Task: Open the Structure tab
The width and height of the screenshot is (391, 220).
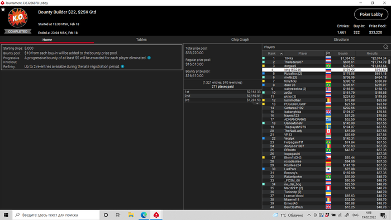Action: 341,40
